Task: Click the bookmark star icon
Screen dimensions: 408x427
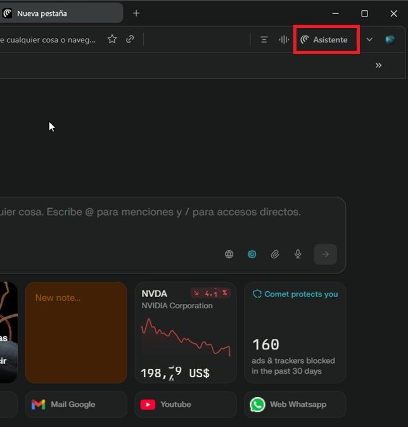Action: (112, 39)
